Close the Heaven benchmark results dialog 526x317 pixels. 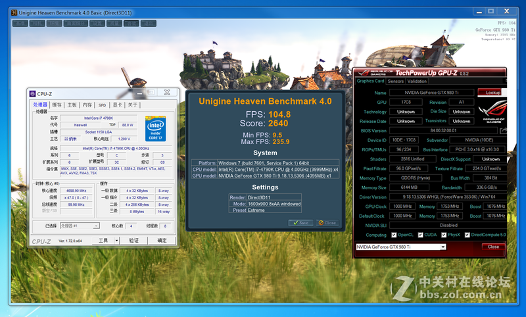click(327, 223)
